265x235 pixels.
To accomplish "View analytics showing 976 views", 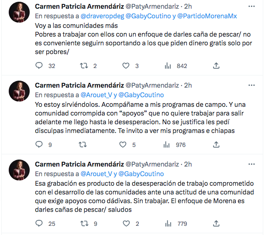I will [x=167, y=145].
